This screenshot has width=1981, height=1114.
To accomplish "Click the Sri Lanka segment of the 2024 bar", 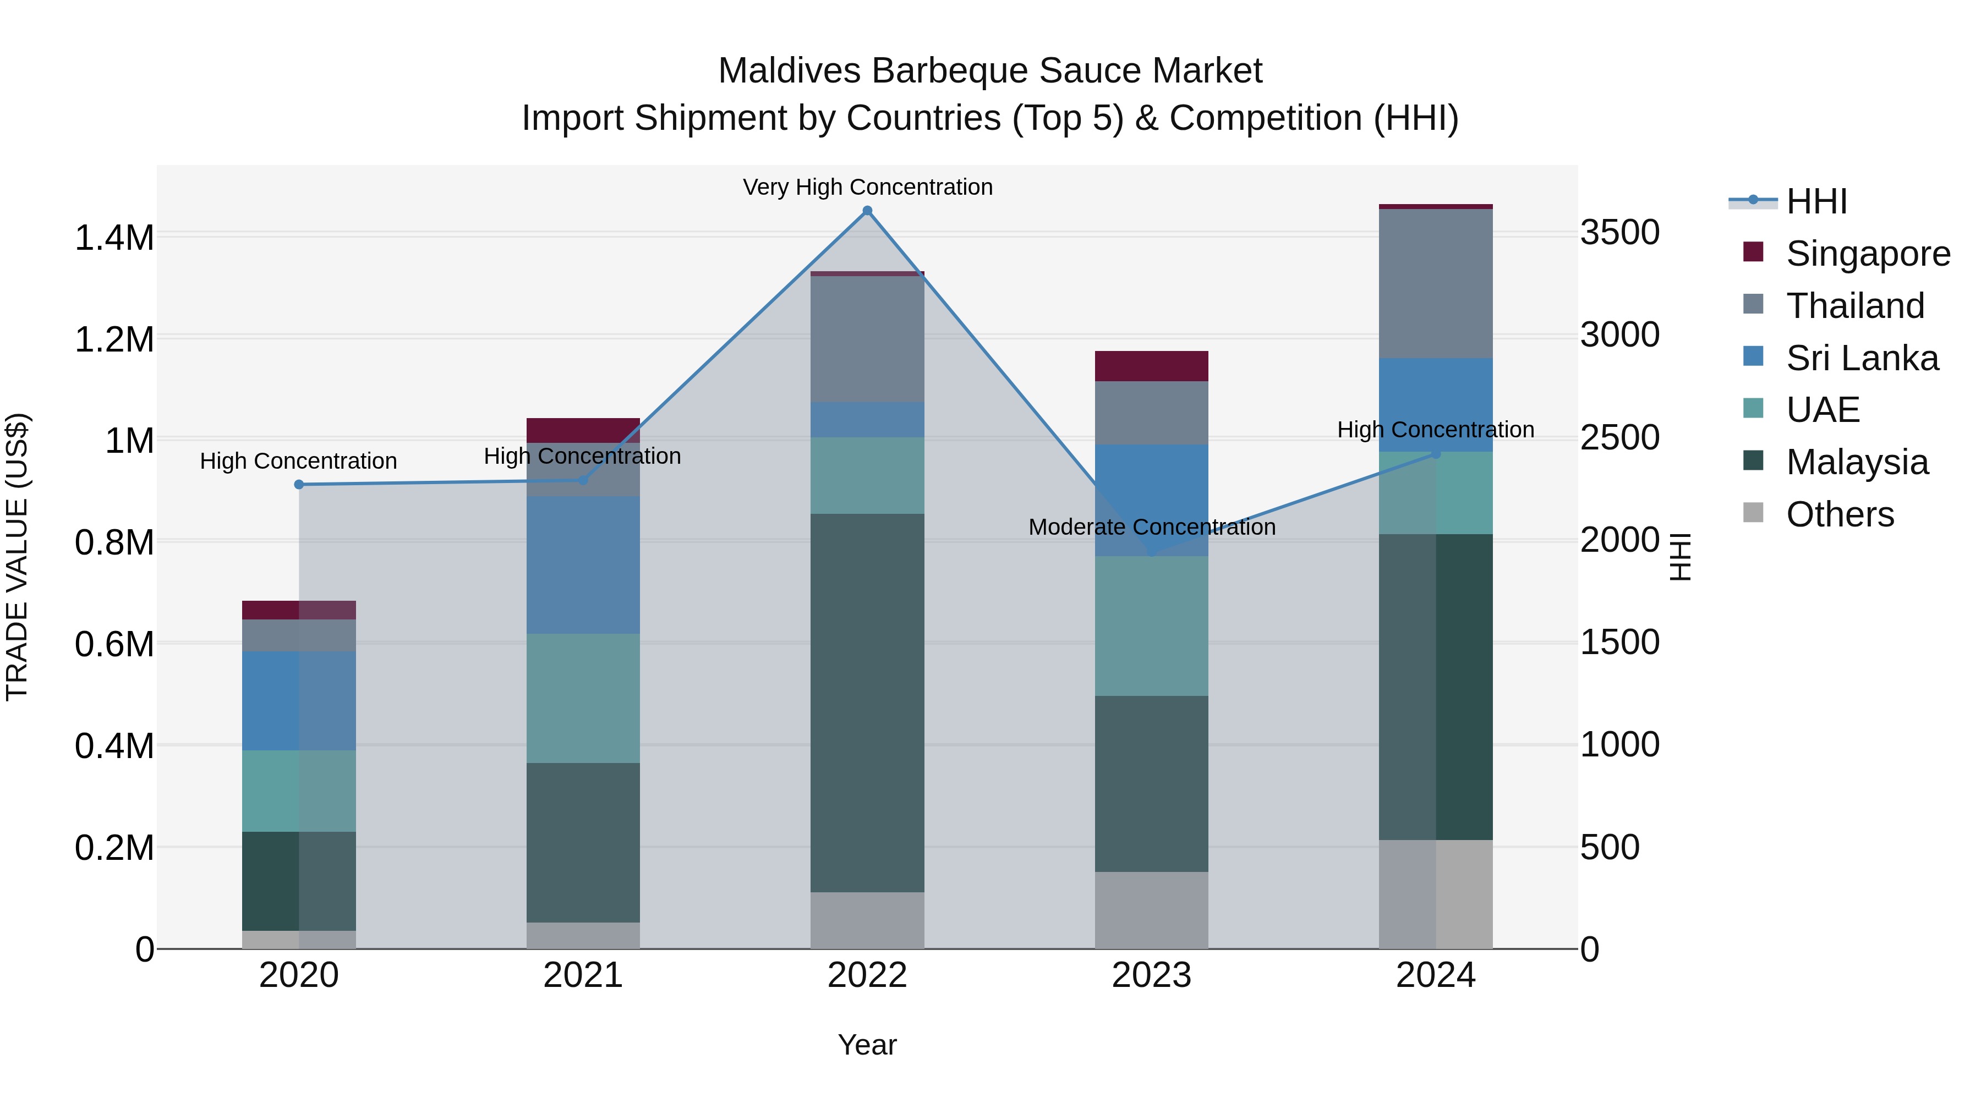I will pos(1436,405).
